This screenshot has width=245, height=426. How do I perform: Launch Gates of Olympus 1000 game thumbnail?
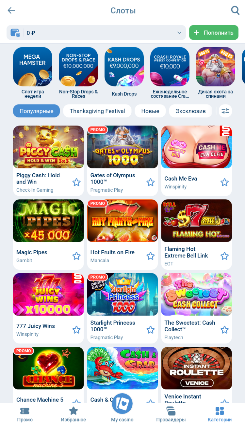click(122, 147)
